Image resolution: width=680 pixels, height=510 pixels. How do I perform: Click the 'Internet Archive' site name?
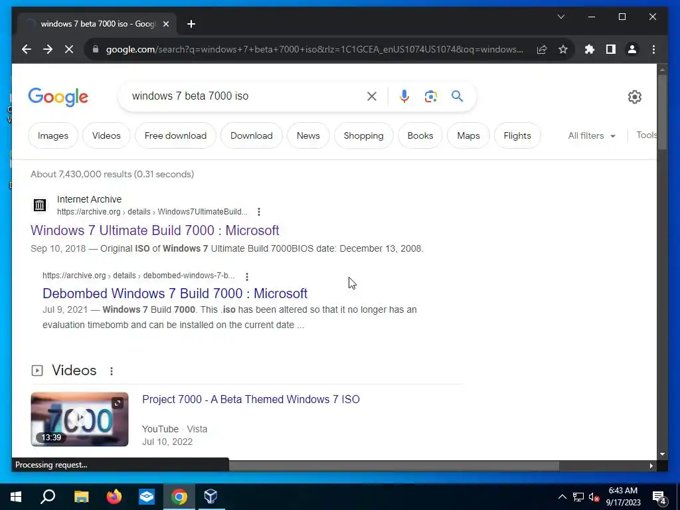click(90, 199)
